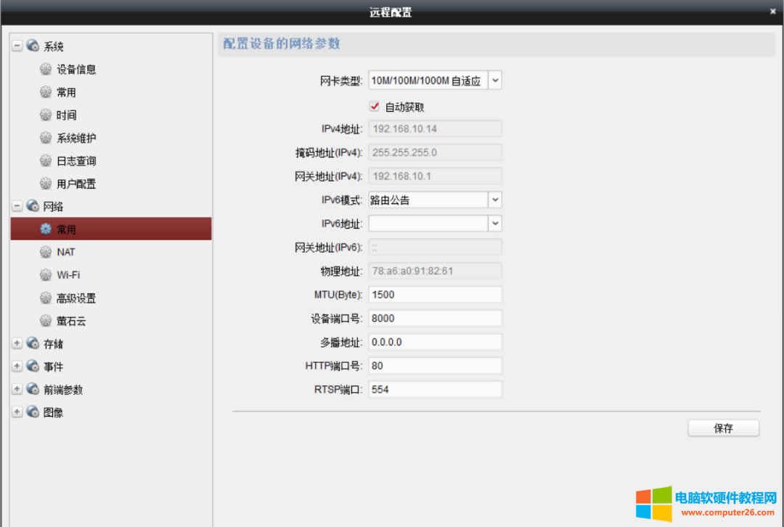
Task: Click the gear icon next to 萤石云
Action: pos(46,321)
